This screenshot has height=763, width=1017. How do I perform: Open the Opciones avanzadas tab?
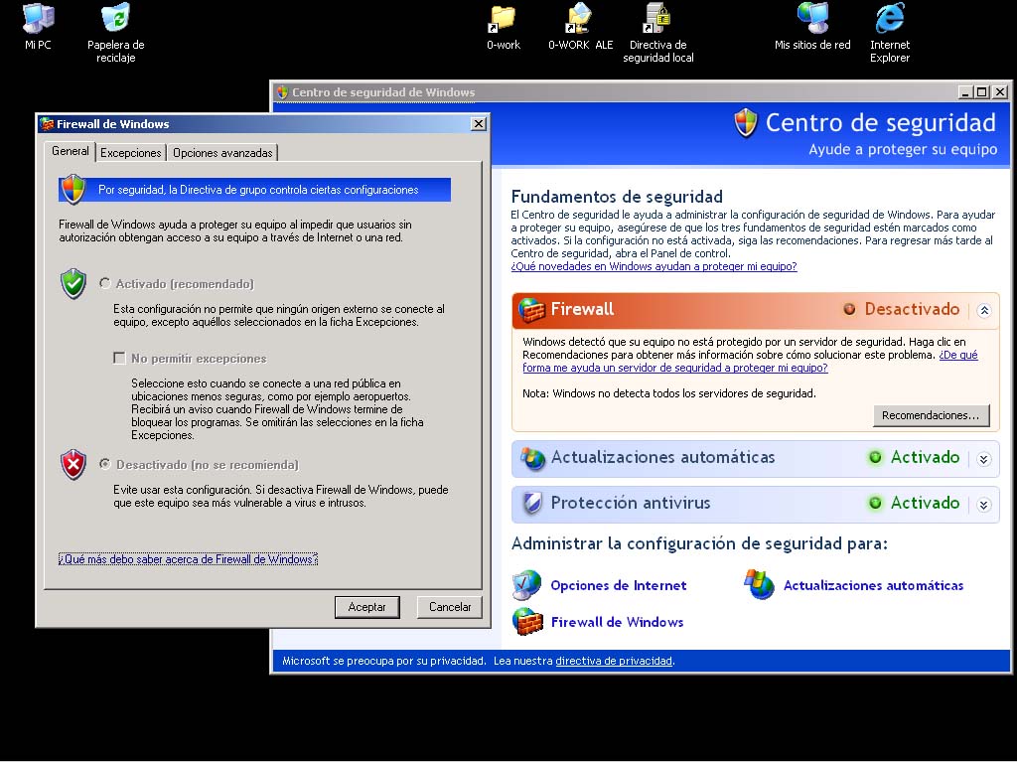click(222, 153)
